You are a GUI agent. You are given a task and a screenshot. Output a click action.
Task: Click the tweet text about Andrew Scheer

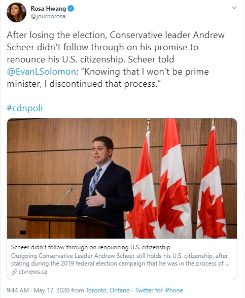tap(116, 59)
